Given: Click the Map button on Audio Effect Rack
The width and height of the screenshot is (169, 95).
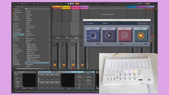Looking at the screenshot, I should (x=55, y=72).
